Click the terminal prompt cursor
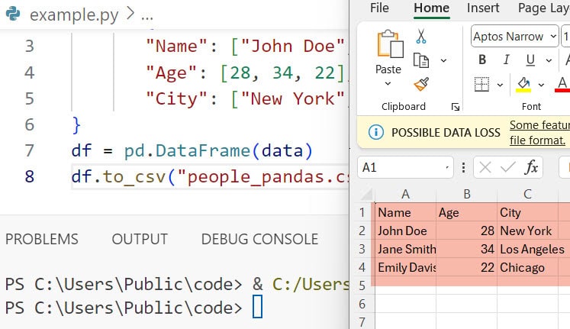570x329 pixels. [257, 307]
